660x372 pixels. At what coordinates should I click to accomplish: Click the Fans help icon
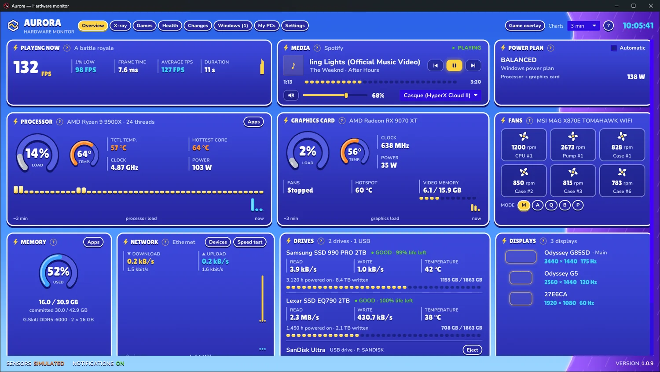(x=530, y=121)
